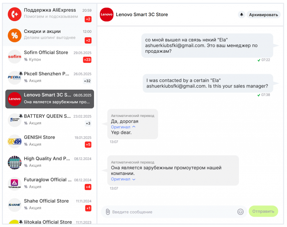This screenshot has width=287, height=227.
Task: Click +23 unread badge on Sofirn
Action: tap(87, 60)
